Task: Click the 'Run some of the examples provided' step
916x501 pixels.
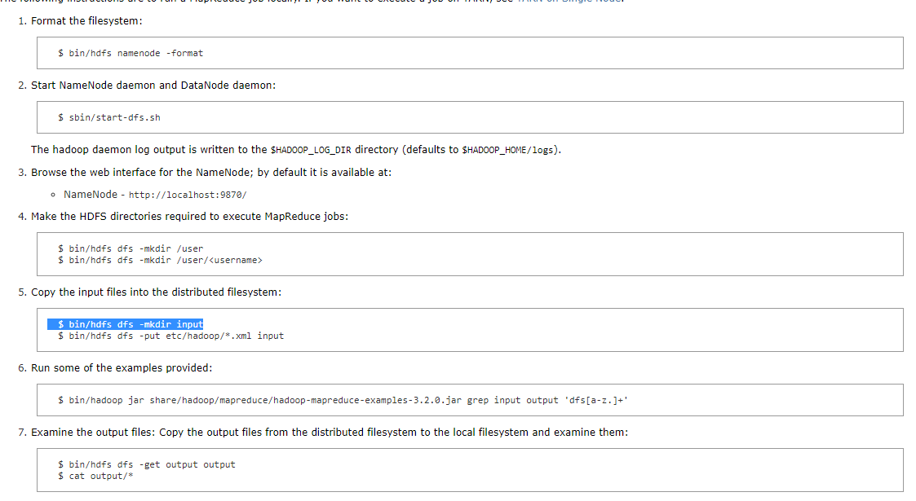Action: coord(122,367)
